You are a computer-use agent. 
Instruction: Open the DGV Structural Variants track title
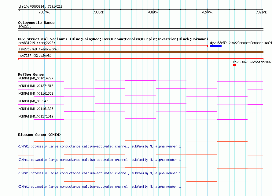(x=113, y=39)
